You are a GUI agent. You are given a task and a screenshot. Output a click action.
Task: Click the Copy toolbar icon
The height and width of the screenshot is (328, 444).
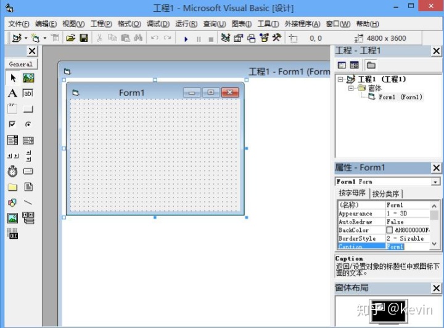pyautogui.click(x=112, y=38)
